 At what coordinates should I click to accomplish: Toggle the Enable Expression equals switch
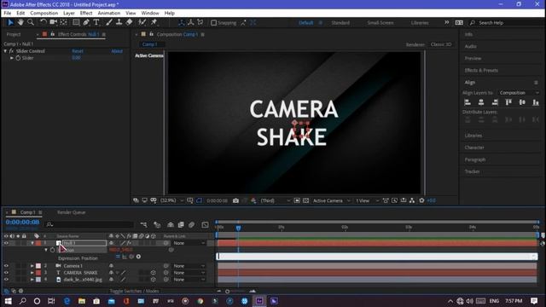[118, 257]
